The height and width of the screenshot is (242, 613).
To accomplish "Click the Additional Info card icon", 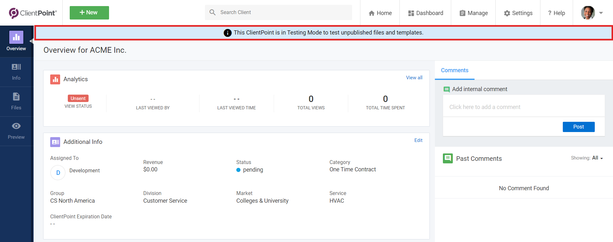I will (55, 142).
